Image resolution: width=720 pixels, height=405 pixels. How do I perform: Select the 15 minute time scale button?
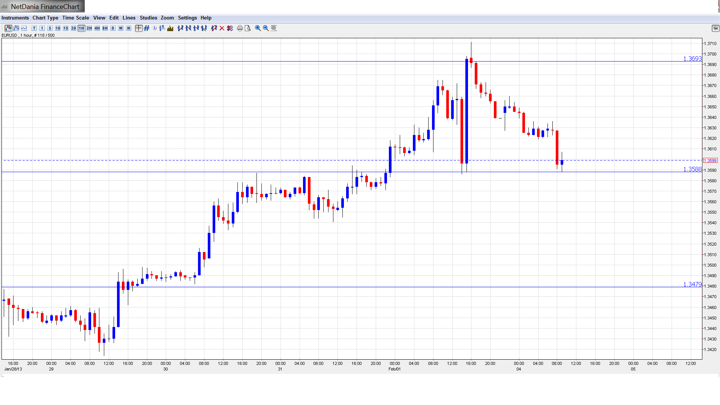coord(66,28)
